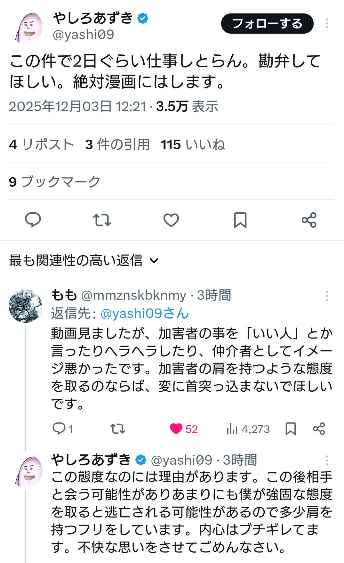Open the @yashi09さん mention link
This screenshot has height=563, width=344.
145,314
